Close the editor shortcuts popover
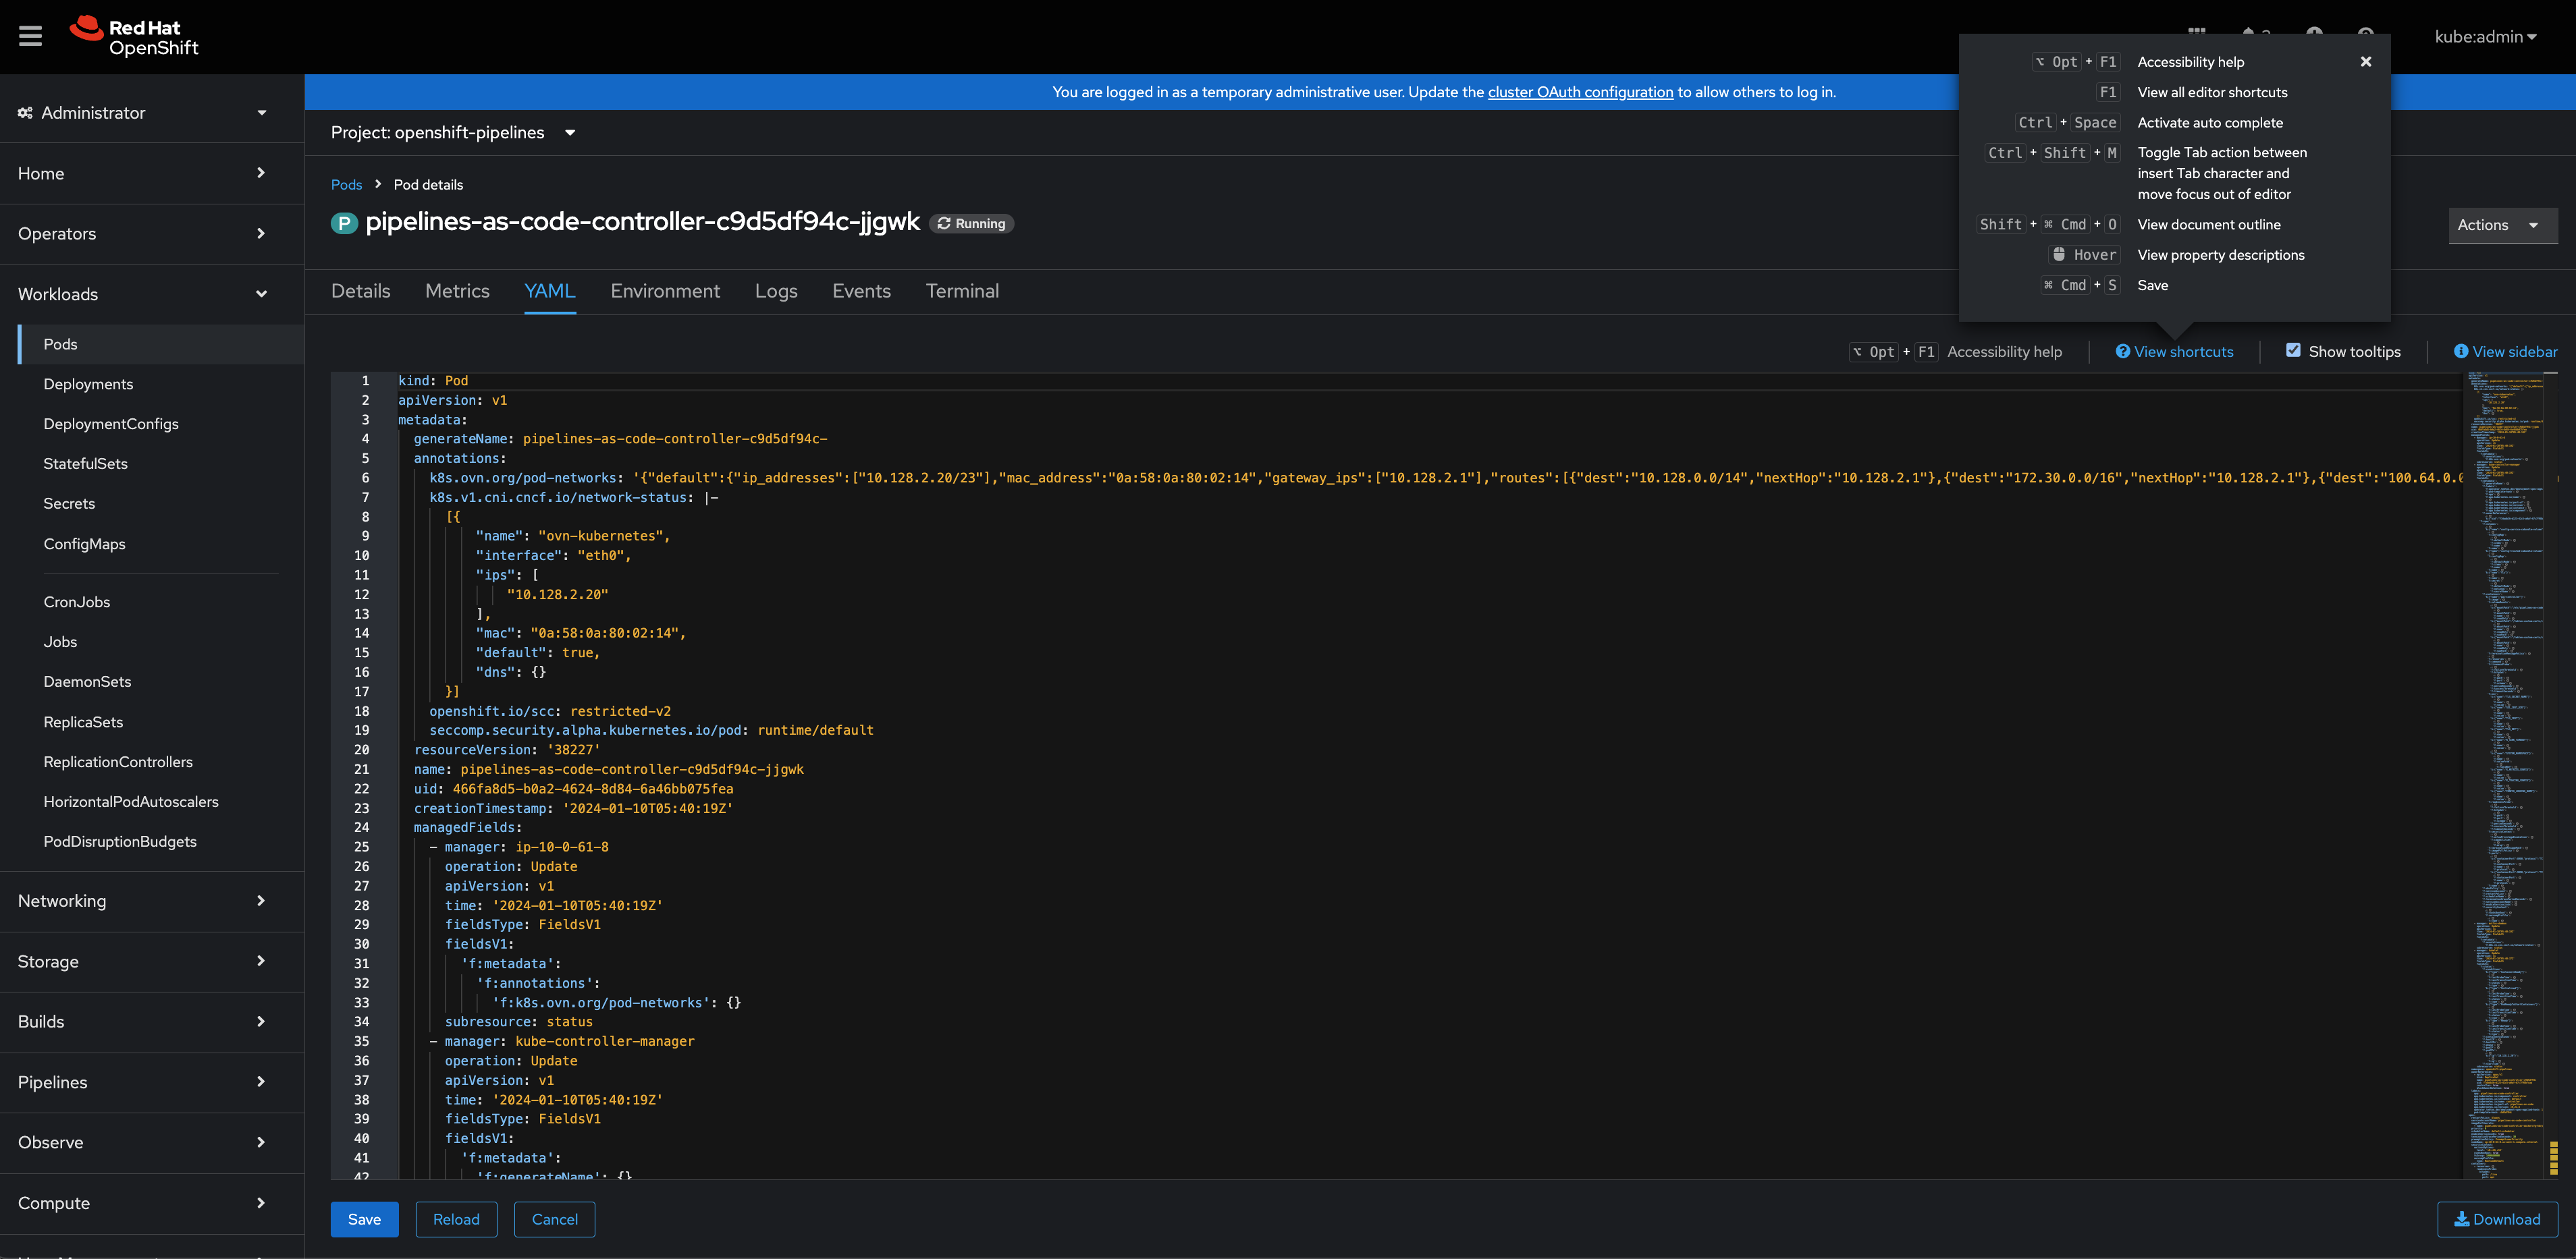2576x1259 pixels. [x=2365, y=62]
